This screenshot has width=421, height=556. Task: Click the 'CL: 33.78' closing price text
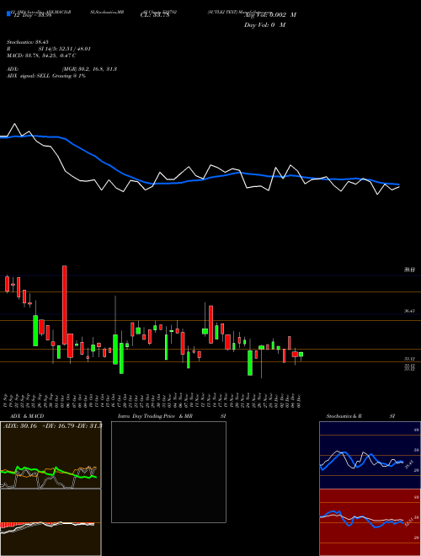click(x=155, y=15)
